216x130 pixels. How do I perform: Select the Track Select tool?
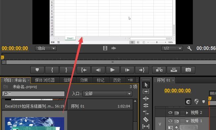(146, 92)
